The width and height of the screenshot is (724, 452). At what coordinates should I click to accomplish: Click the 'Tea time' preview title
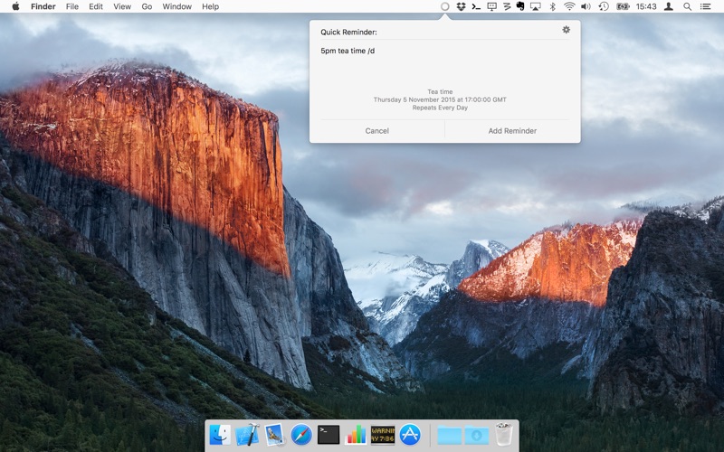click(x=440, y=92)
